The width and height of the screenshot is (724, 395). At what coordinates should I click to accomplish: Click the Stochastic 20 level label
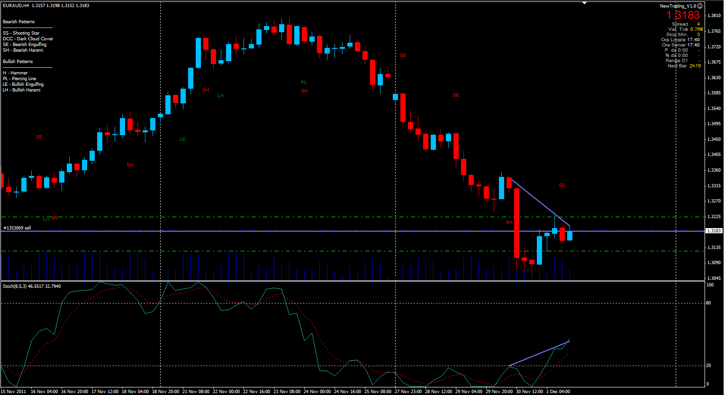pos(709,366)
